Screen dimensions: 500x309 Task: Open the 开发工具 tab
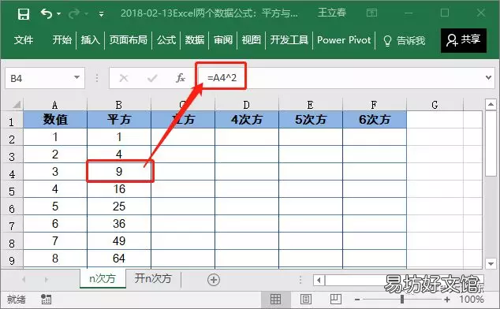tap(289, 40)
